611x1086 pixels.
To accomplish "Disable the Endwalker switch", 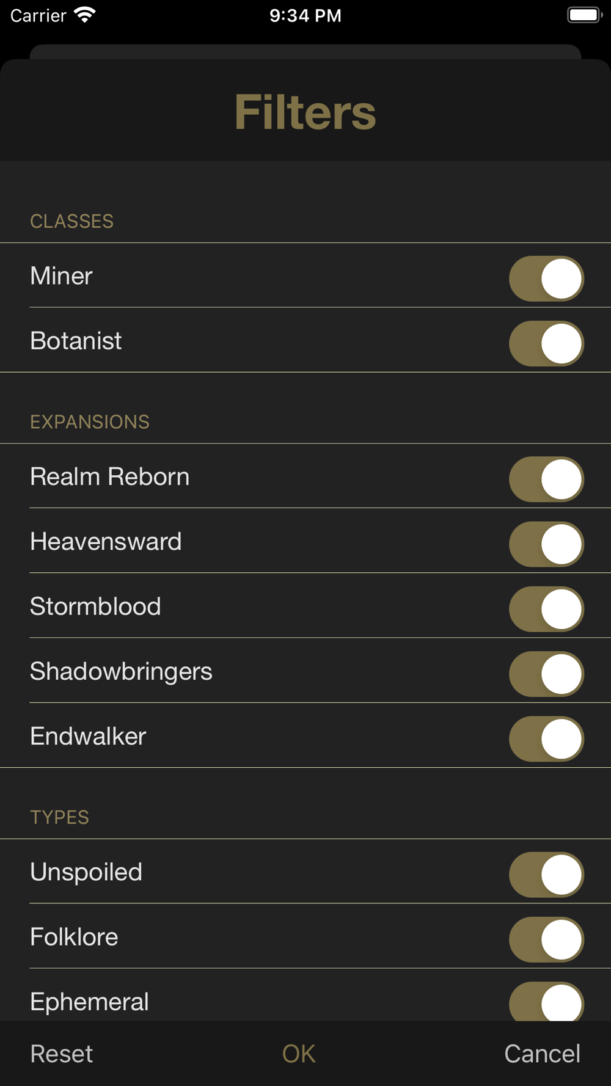I will 546,738.
